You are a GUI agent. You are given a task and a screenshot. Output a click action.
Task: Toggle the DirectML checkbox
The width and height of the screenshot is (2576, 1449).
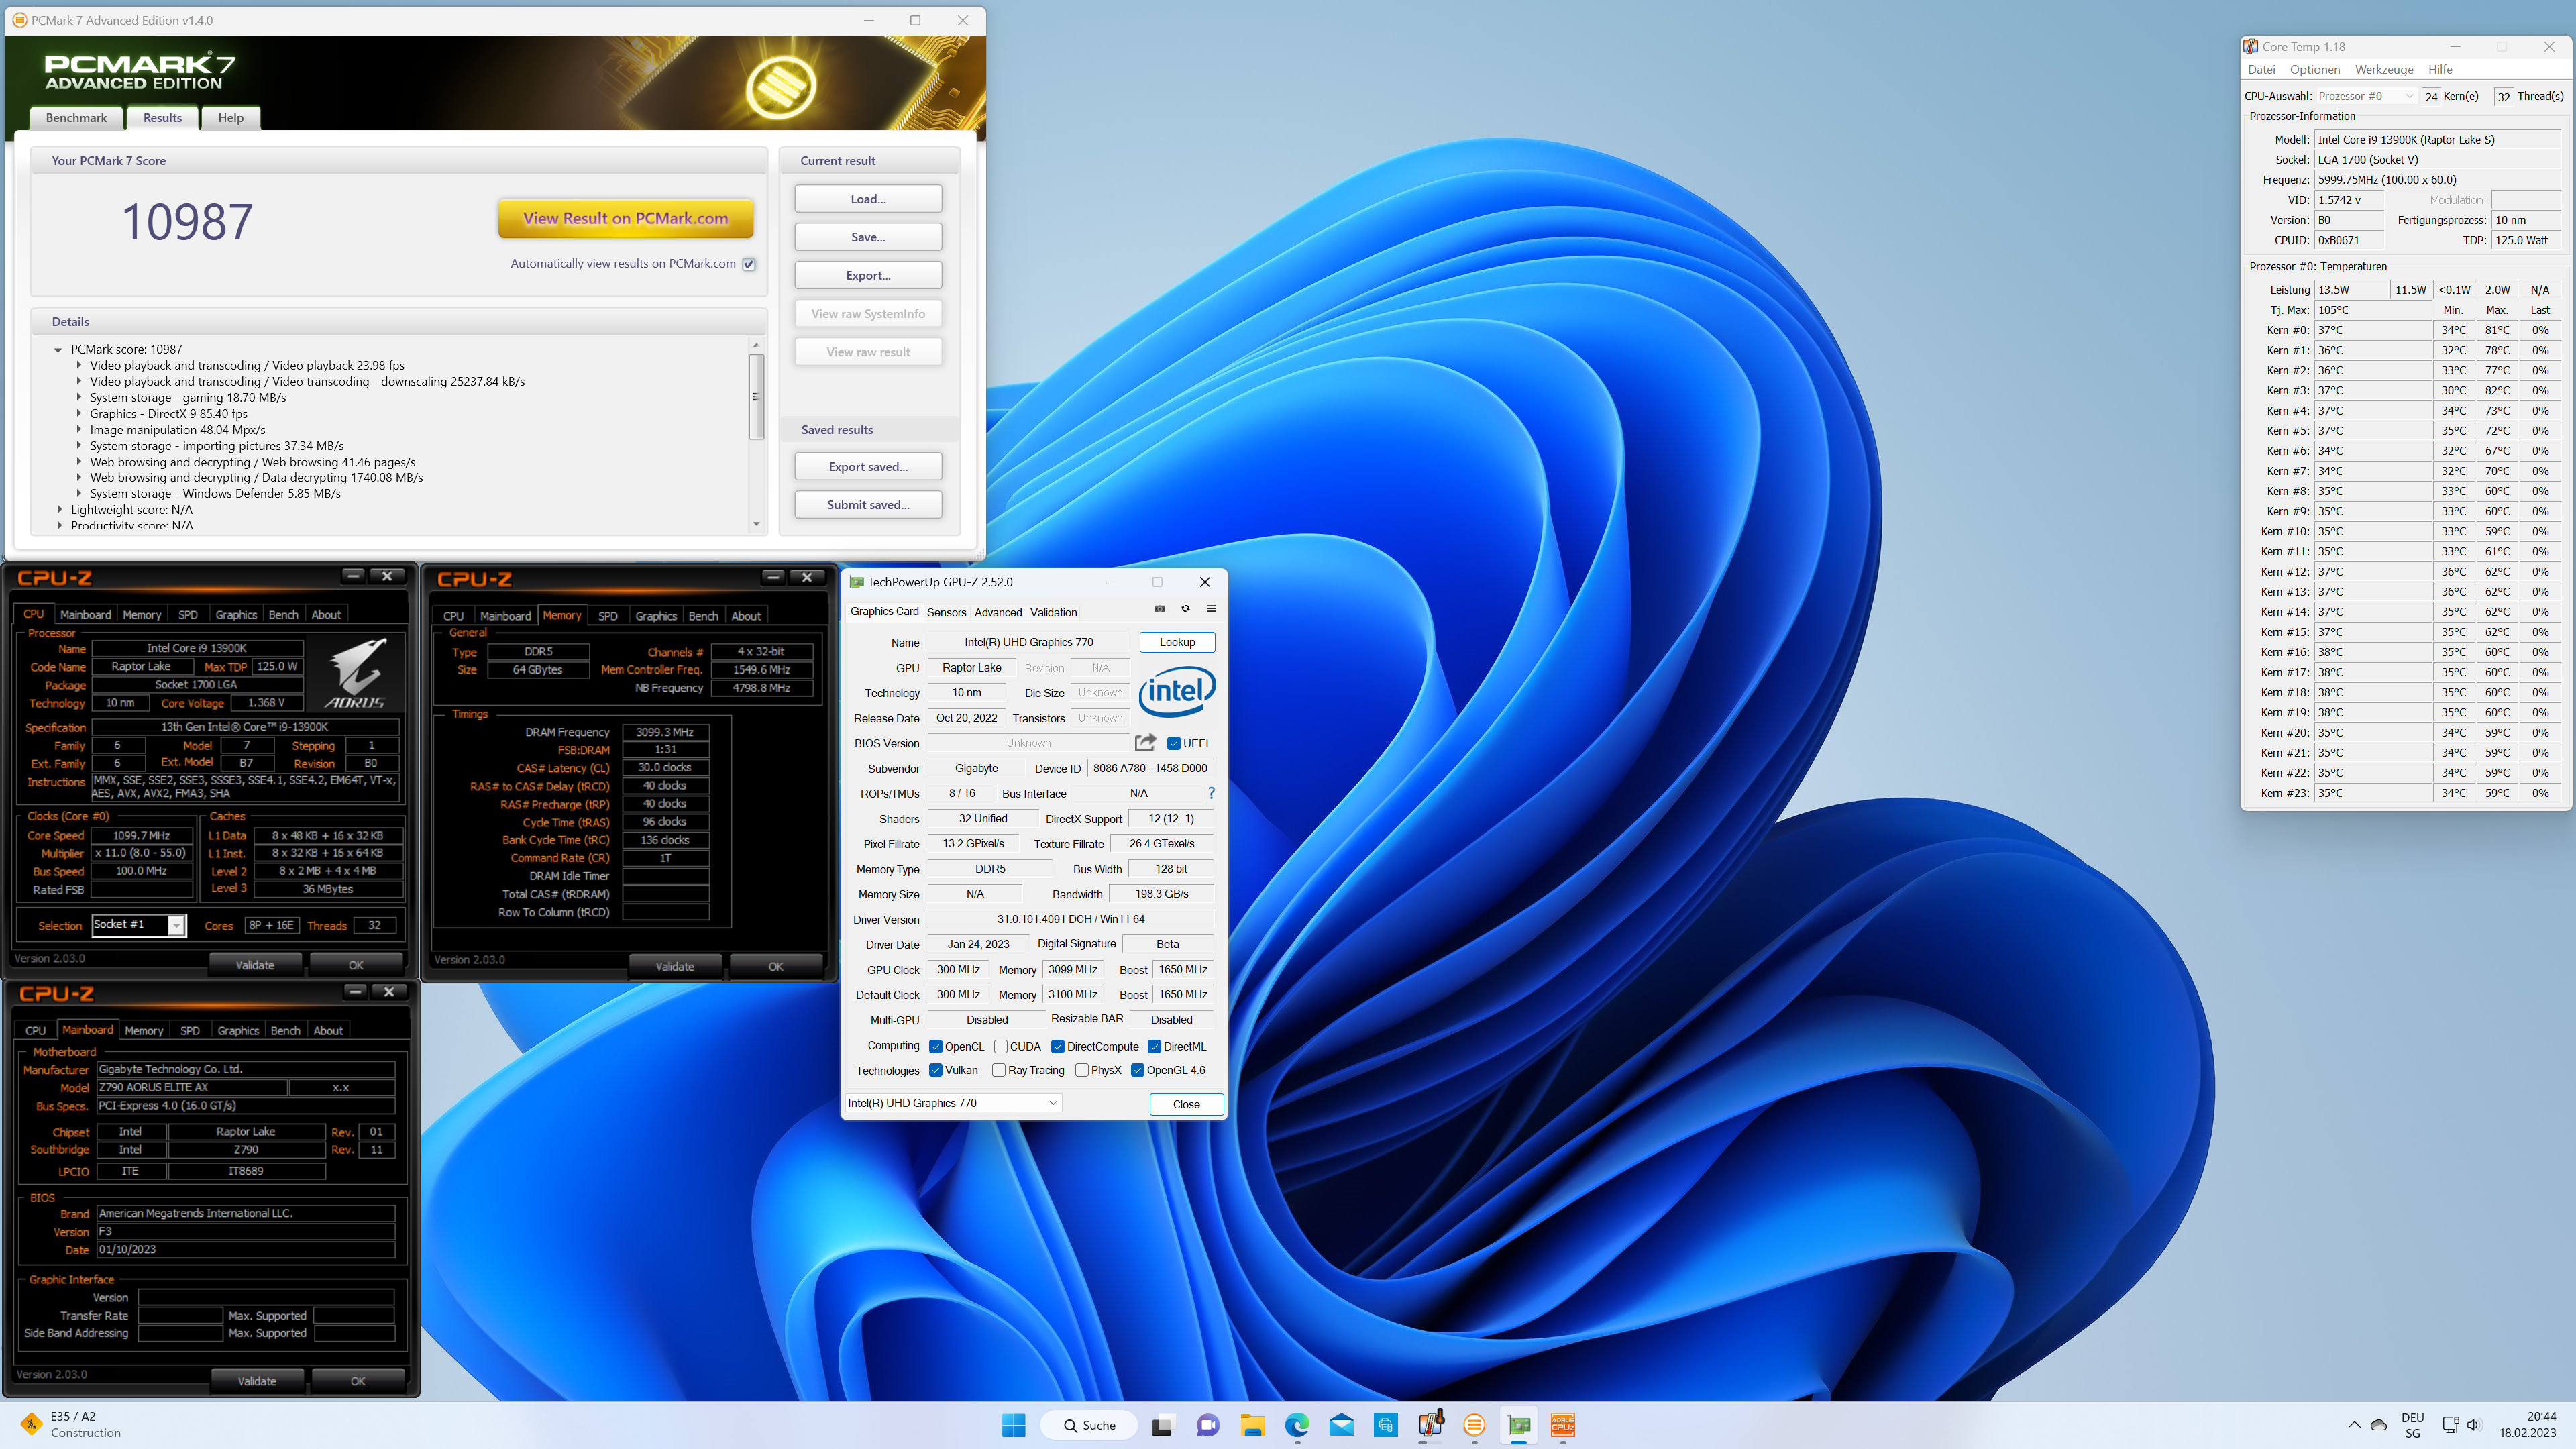[x=1154, y=1047]
